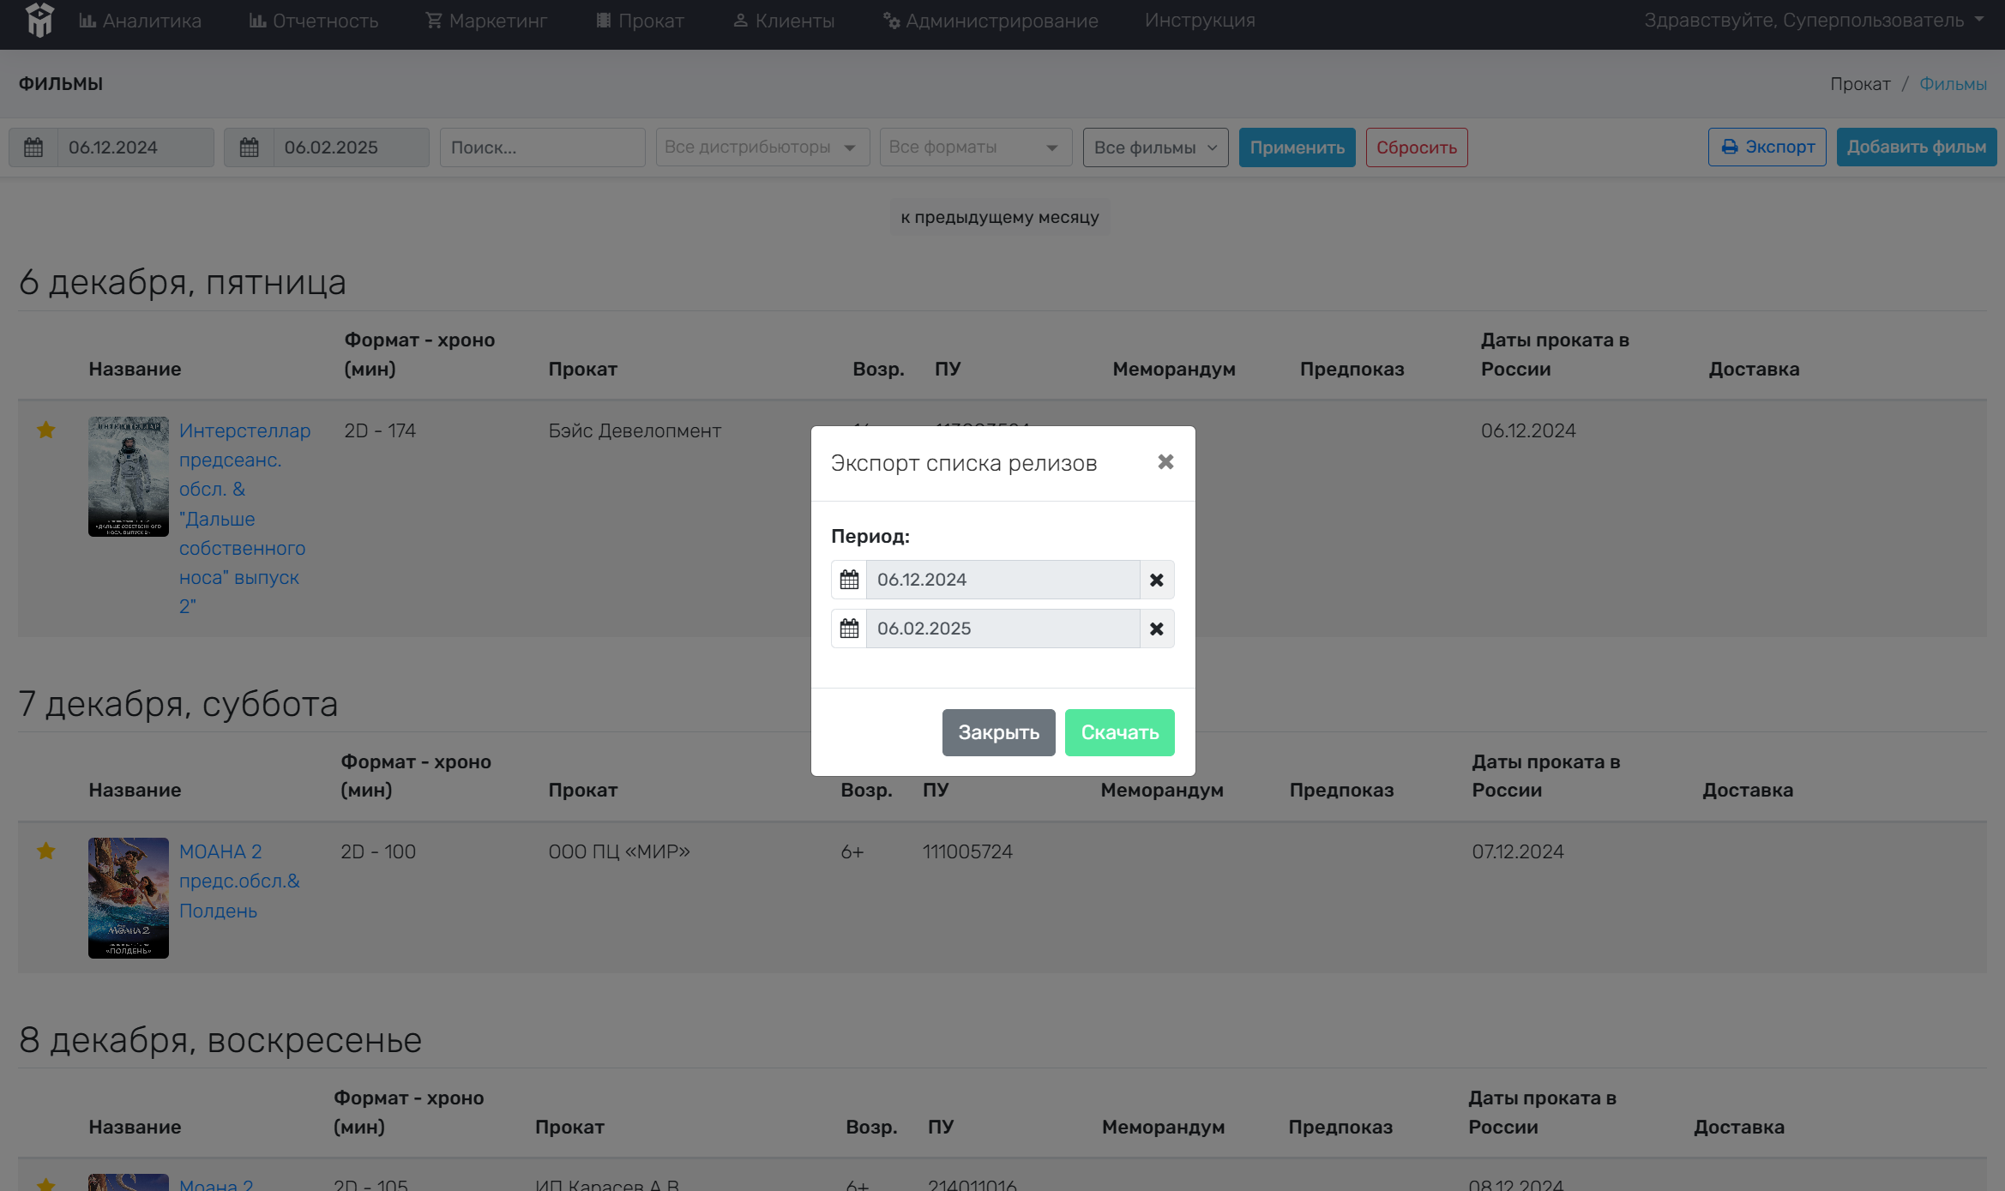Go to Прокат breadcrumb
Screen dimensions: 2005x1191
coord(1860,84)
